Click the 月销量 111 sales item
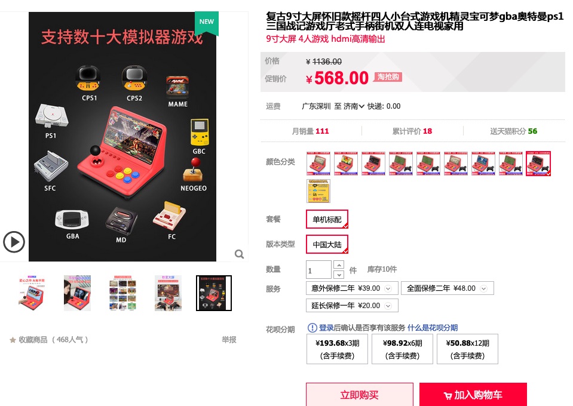Viewport: 573px width, 406px height. [310, 131]
